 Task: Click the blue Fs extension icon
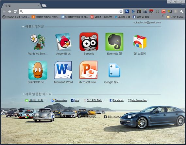(x=127, y=11)
